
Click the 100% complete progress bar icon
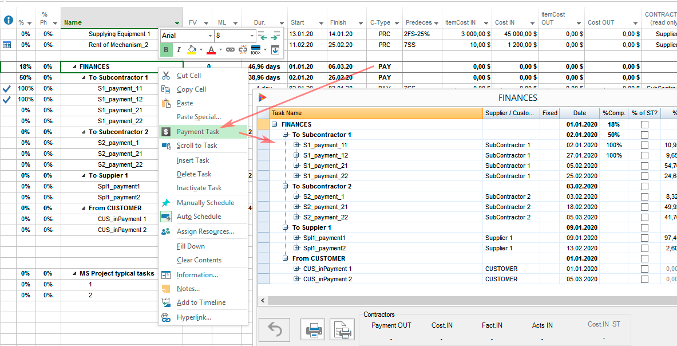coord(256,50)
